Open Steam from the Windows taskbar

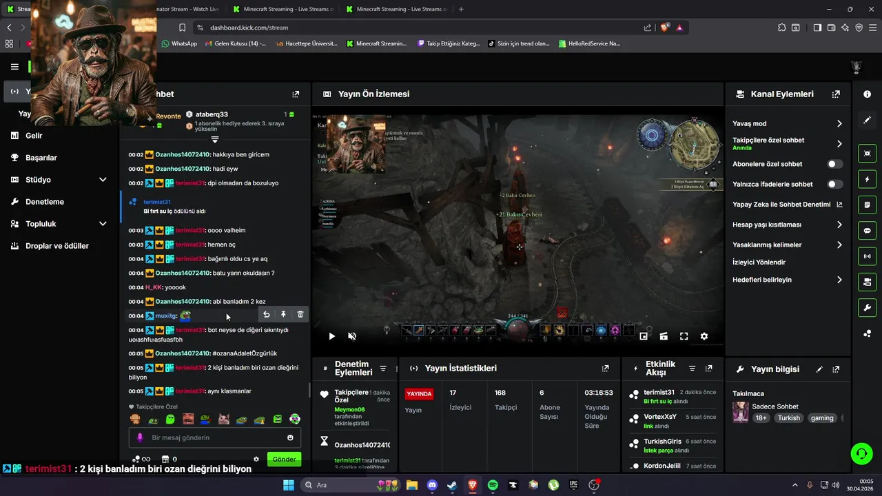click(x=452, y=485)
